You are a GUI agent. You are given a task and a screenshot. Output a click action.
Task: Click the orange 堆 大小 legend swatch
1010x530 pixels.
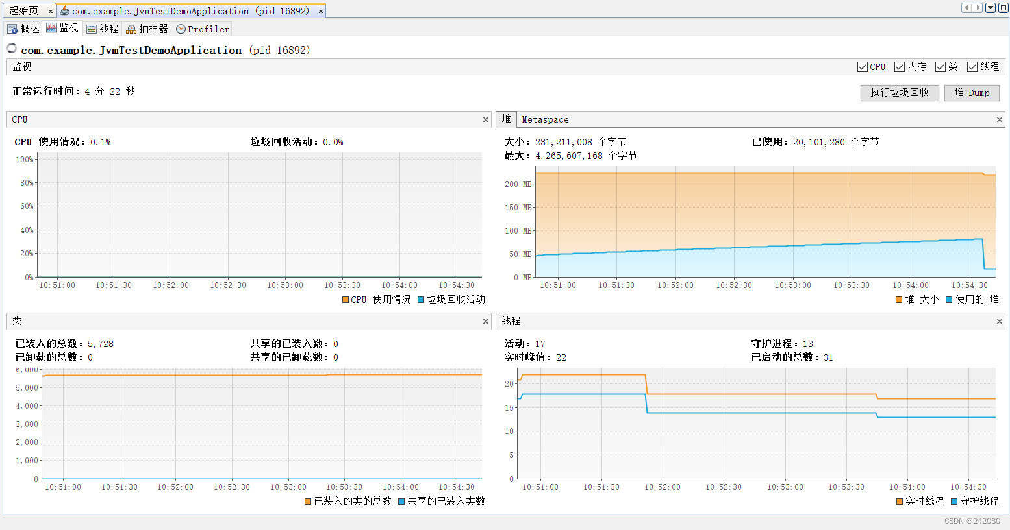(899, 300)
